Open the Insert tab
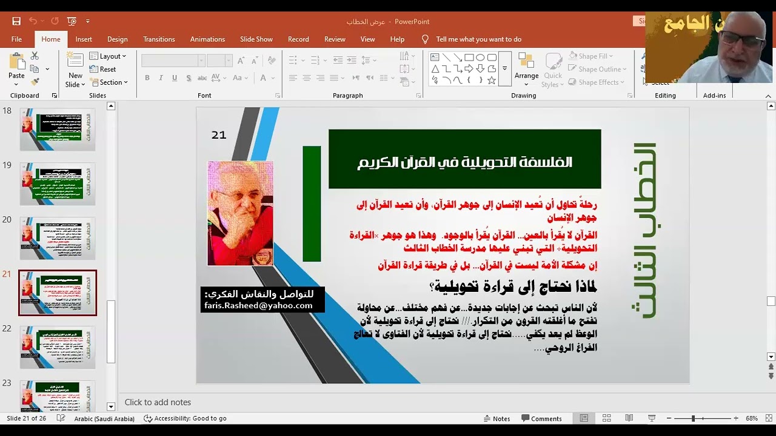The image size is (776, 436). (x=84, y=39)
